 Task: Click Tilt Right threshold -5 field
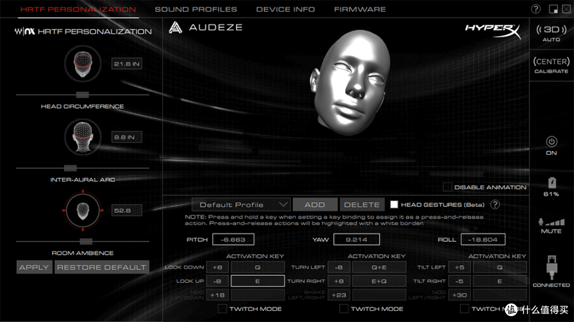(460, 281)
